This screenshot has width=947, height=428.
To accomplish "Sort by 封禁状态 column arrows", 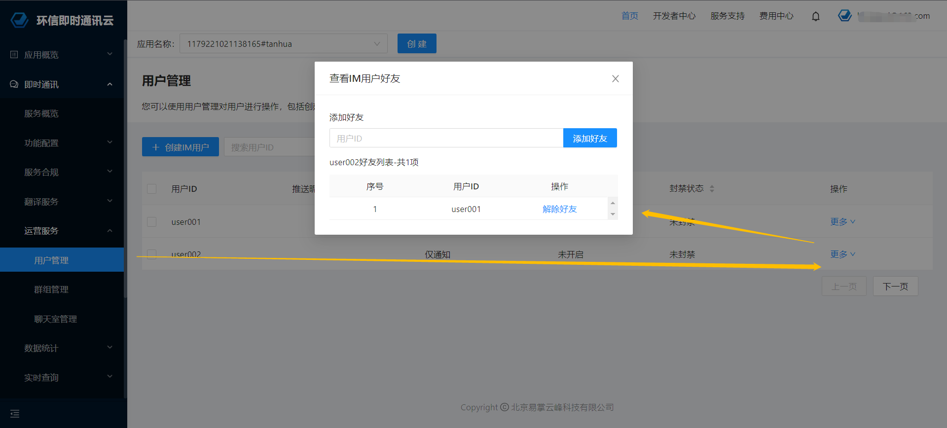I will click(x=712, y=189).
